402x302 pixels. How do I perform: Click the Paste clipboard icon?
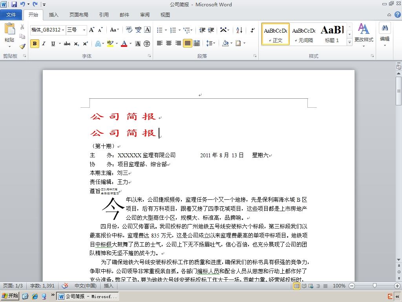pyautogui.click(x=10, y=29)
